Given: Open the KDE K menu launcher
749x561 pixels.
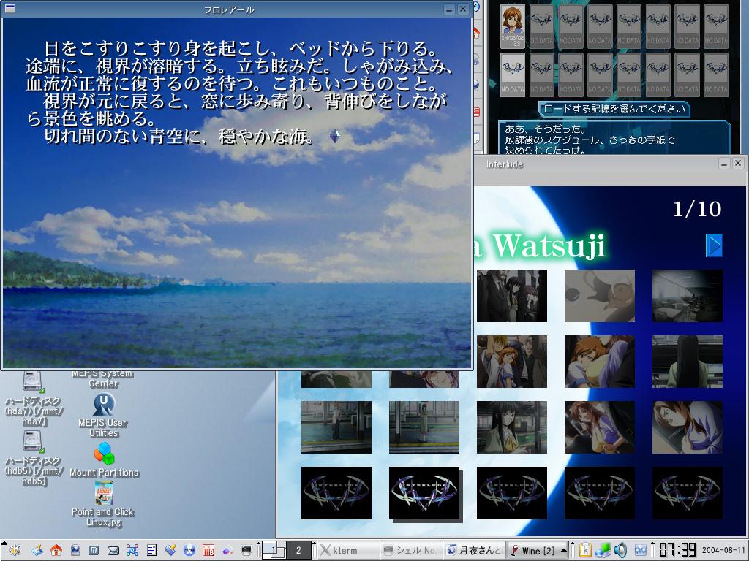Looking at the screenshot, I should point(15,550).
